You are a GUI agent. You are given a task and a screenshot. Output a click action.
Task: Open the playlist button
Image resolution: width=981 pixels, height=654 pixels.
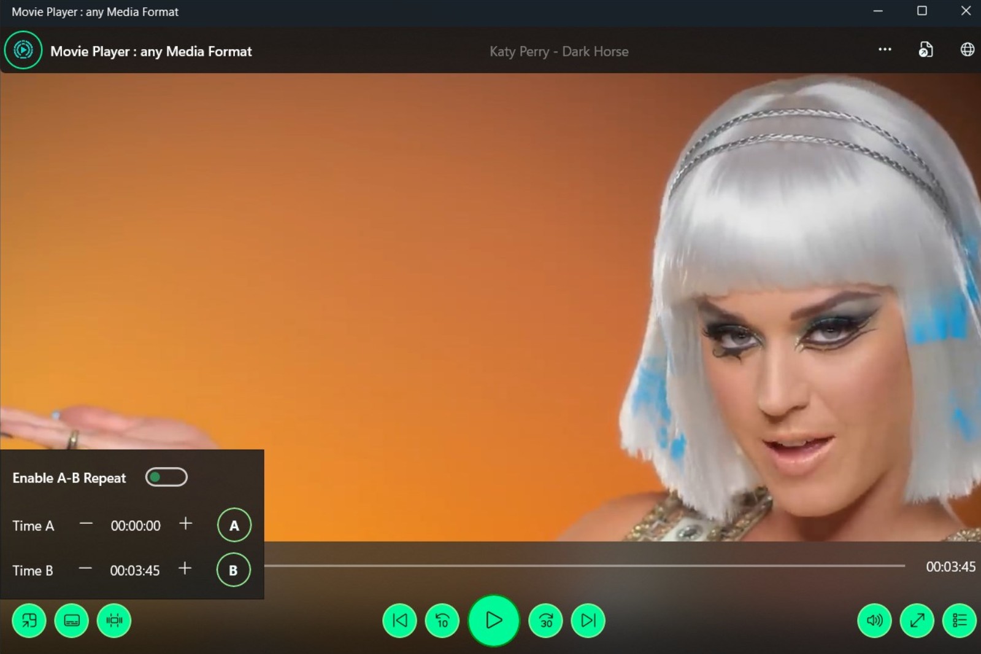pyautogui.click(x=960, y=620)
